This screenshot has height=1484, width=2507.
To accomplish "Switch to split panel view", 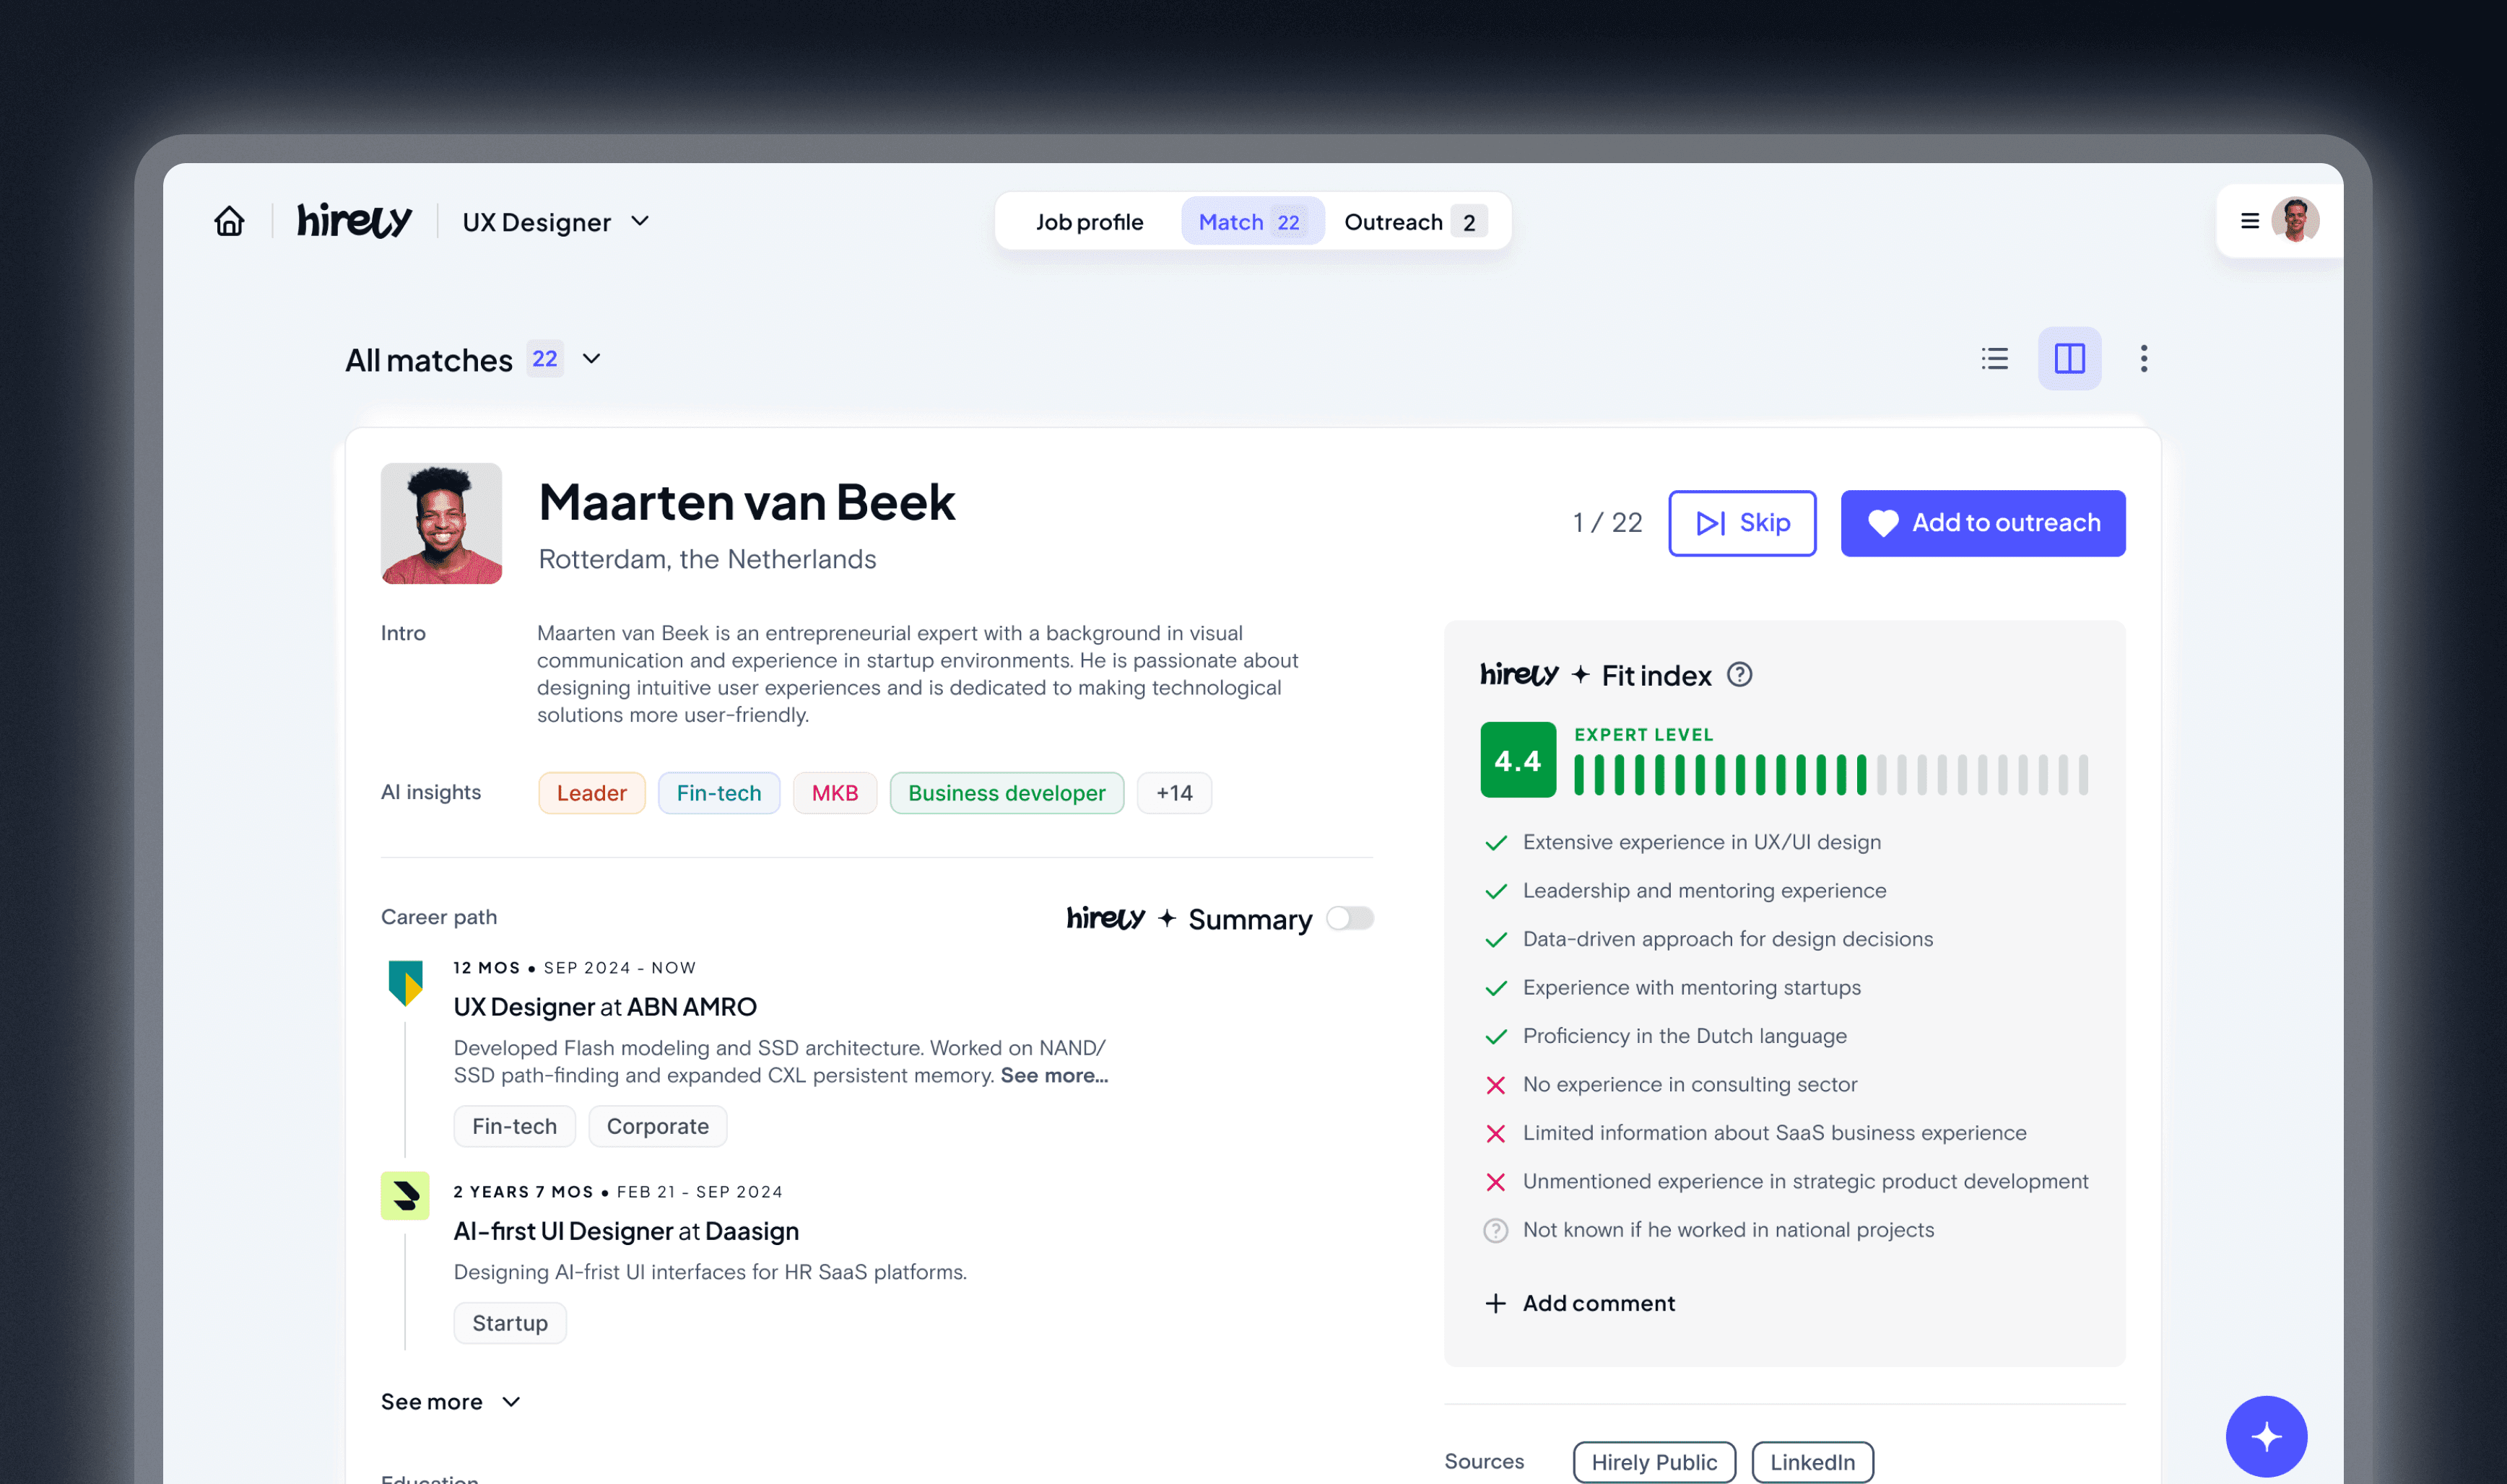I will [2069, 359].
